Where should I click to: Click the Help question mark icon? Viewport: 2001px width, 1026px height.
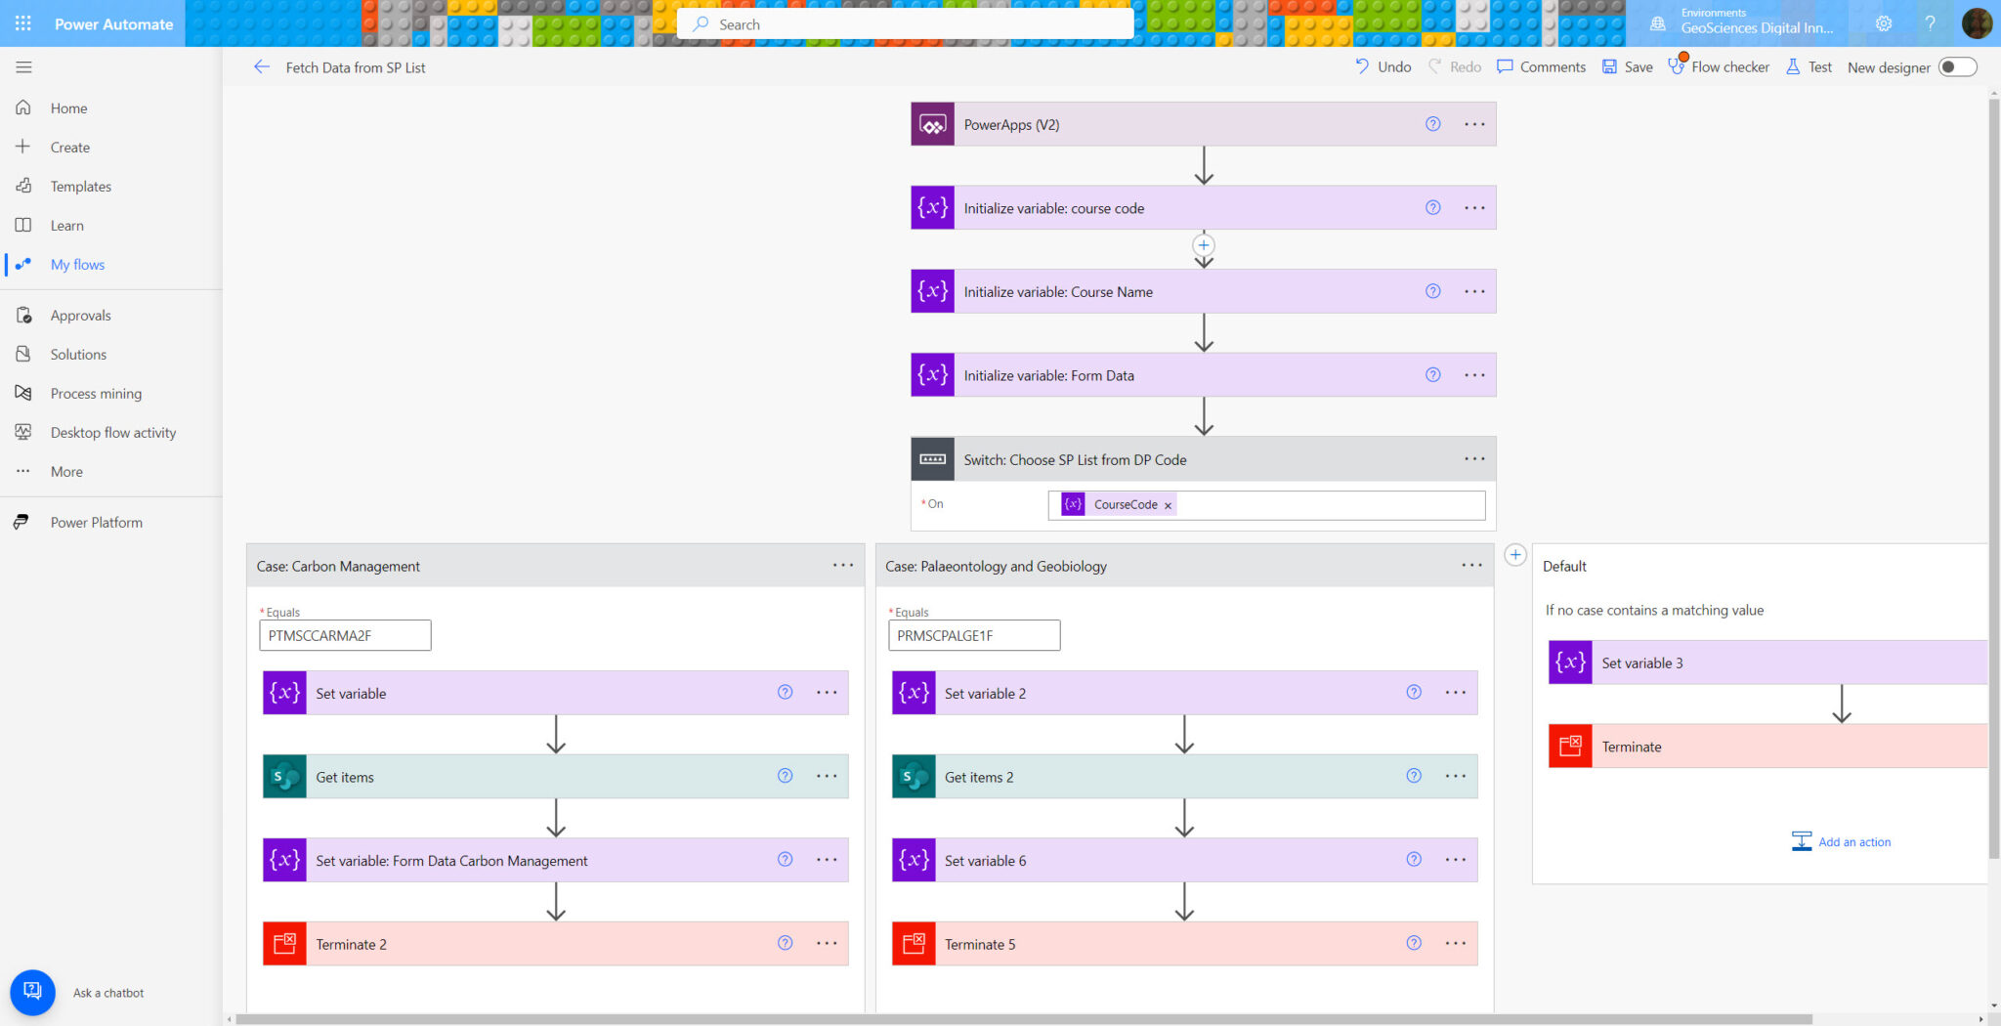coord(1930,23)
